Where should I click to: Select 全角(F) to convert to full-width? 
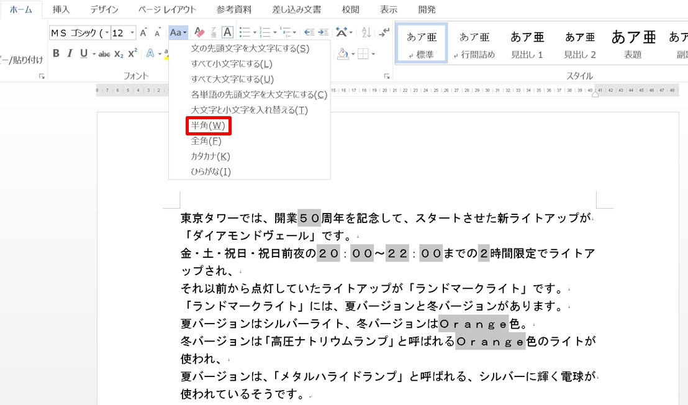[249, 141]
